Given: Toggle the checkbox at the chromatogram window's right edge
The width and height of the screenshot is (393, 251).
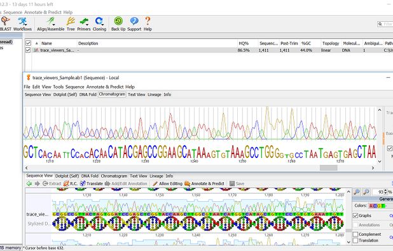Looking at the screenshot, I should (x=390, y=148).
